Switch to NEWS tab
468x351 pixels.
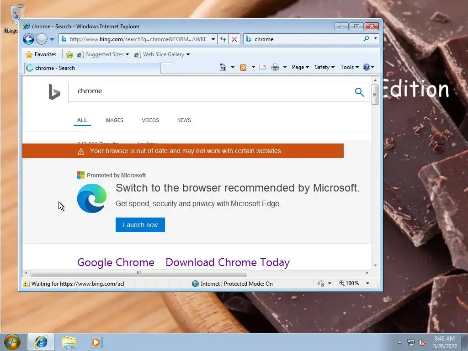point(184,120)
